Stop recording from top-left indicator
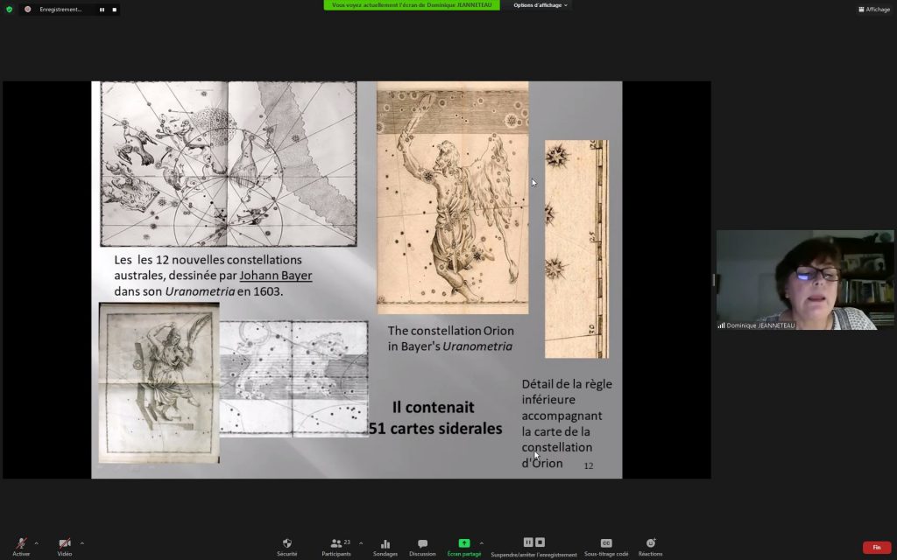Screen dimensions: 897x560 (115, 10)
